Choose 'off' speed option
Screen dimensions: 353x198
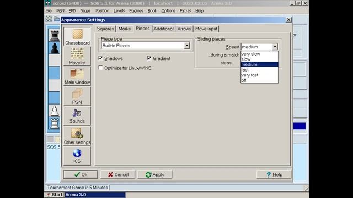(x=259, y=80)
